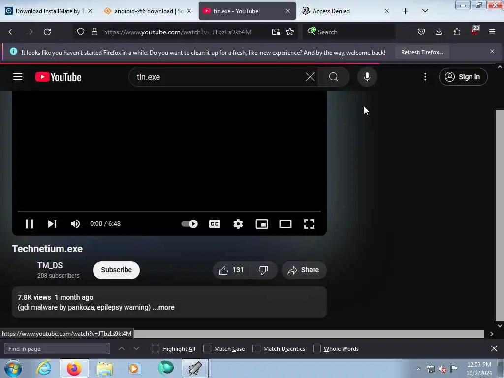Screen dimensions: 504x378
Task: Expand description with ...more
Action: tap(163, 307)
